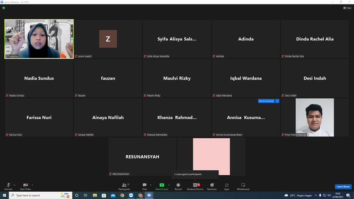Expand video options arrow next to Start Video
Image resolution: width=354 pixels, height=199 pixels.
pyautogui.click(x=32, y=185)
